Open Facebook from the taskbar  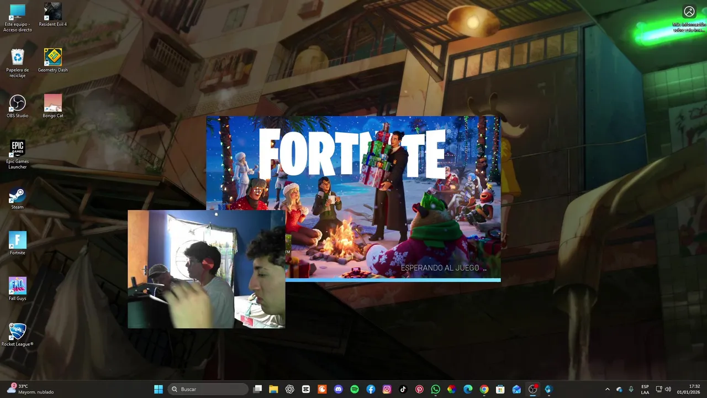click(x=371, y=389)
